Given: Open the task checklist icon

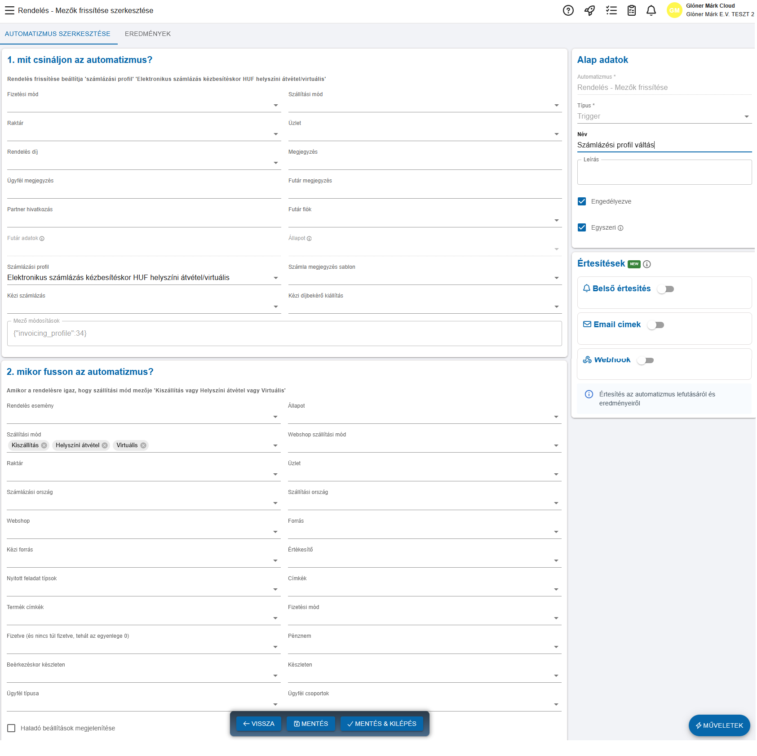Looking at the screenshot, I should tap(611, 10).
